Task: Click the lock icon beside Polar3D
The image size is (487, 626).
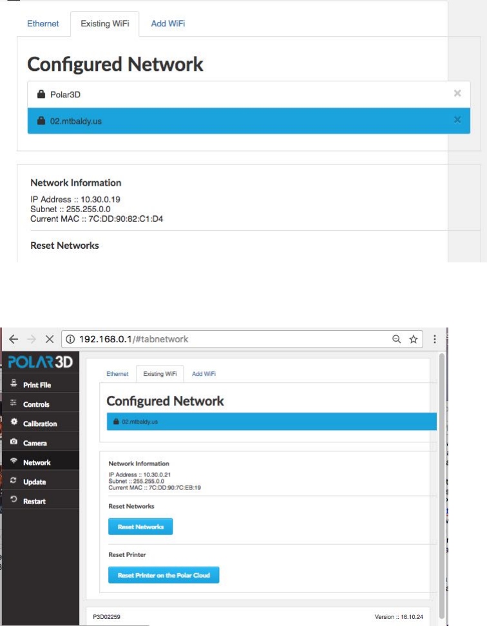Action: [x=41, y=94]
